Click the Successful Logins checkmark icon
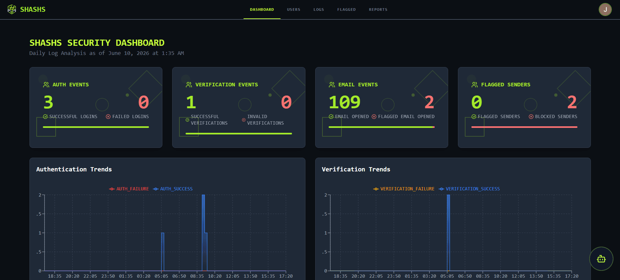The height and width of the screenshot is (280, 620). click(46, 117)
